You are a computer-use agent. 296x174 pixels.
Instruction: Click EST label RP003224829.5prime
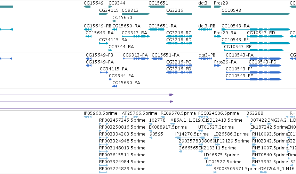(x=122, y=169)
